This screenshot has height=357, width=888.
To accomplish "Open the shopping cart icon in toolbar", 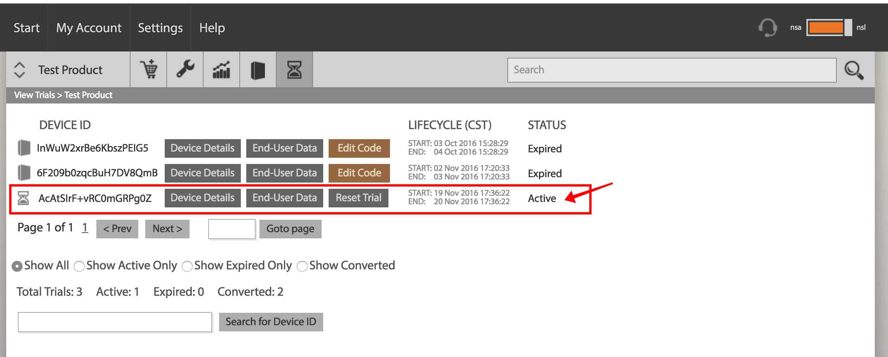I will point(149,70).
